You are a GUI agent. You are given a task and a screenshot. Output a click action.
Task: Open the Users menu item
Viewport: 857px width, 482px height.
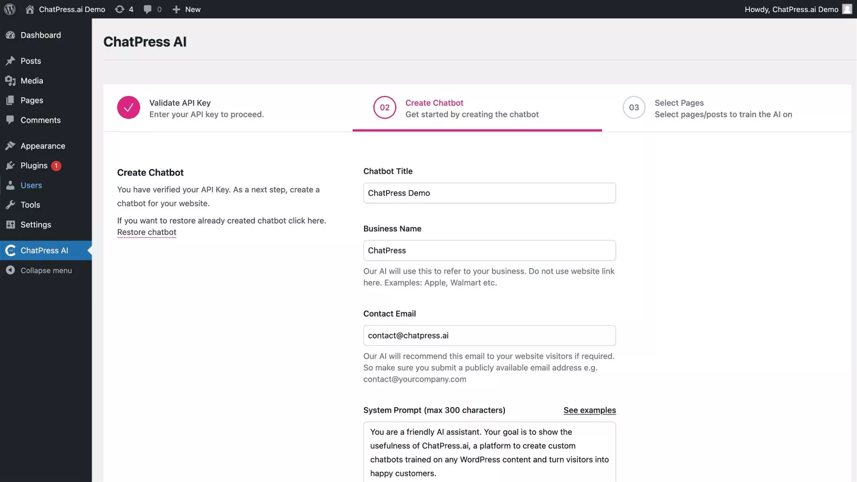coord(31,185)
